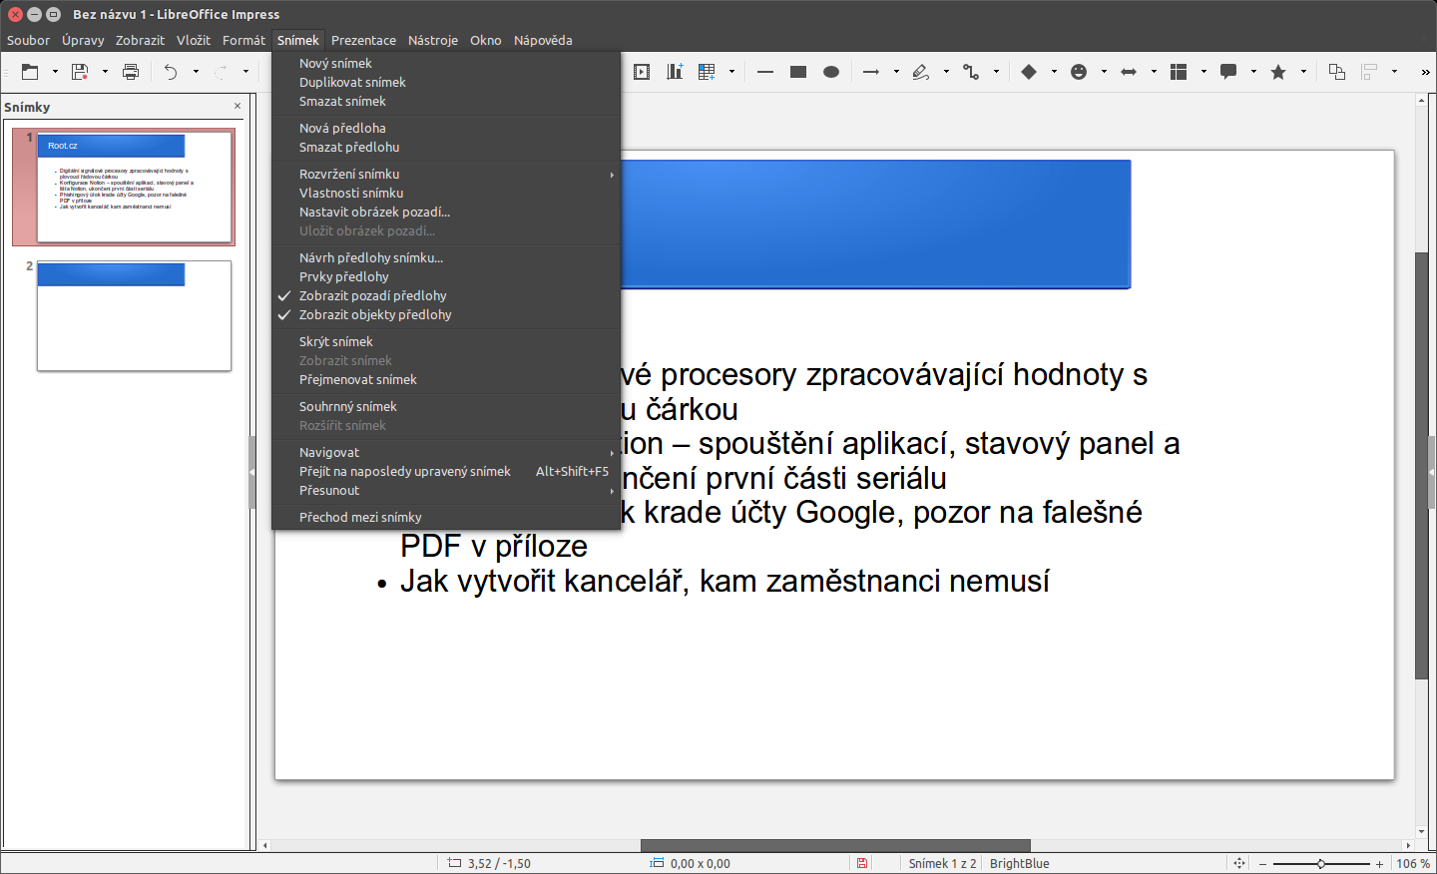Close the Snímky side panel

[x=238, y=106]
